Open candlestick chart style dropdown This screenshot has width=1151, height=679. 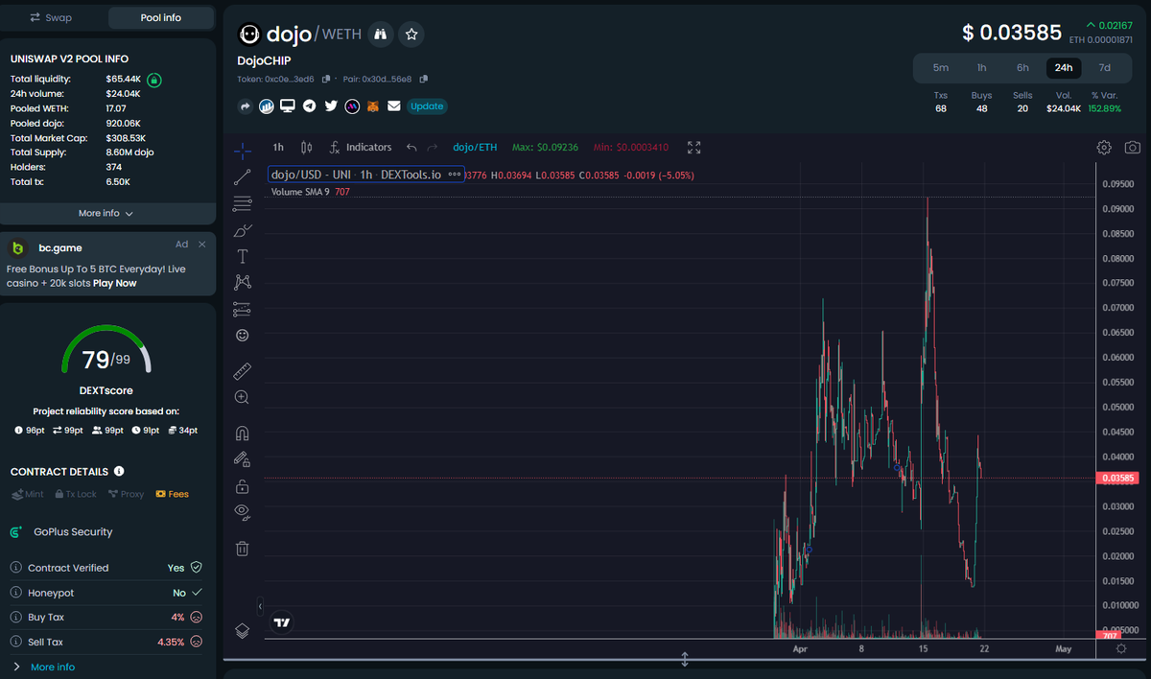coord(307,148)
